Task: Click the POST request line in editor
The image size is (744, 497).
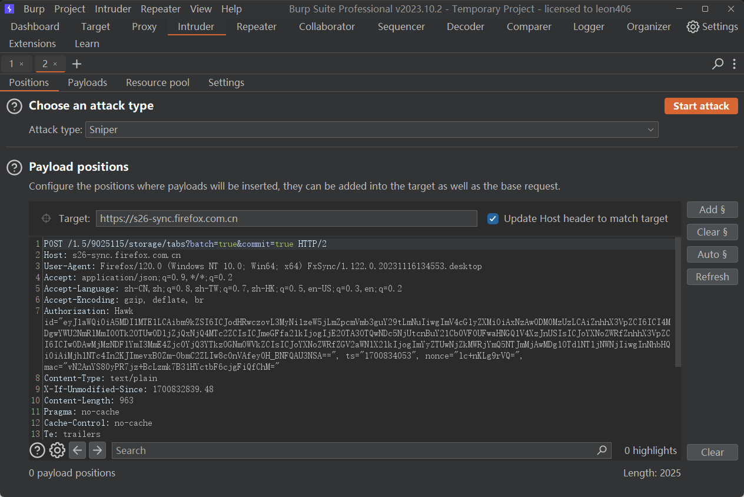Action: pyautogui.click(x=185, y=244)
